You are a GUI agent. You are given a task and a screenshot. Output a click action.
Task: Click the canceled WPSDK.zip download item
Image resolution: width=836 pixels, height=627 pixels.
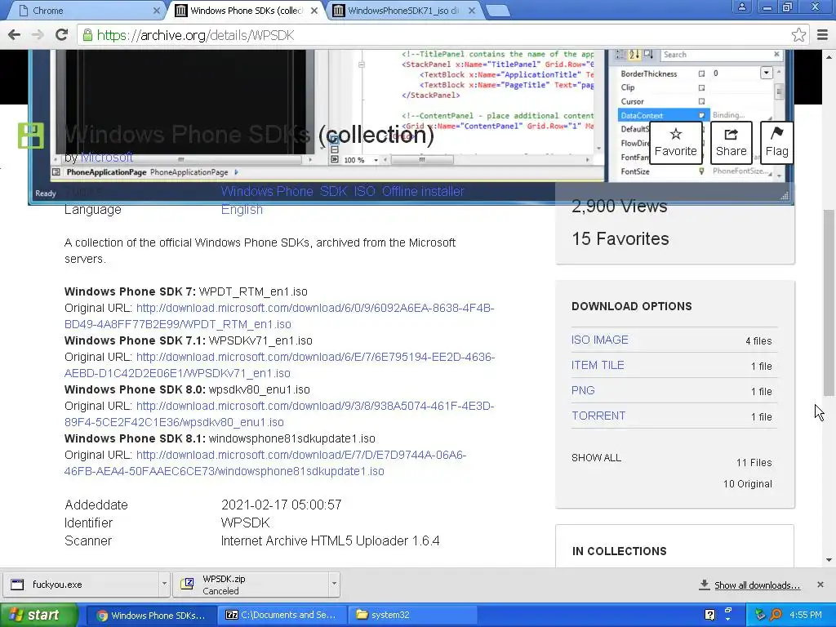coord(251,585)
